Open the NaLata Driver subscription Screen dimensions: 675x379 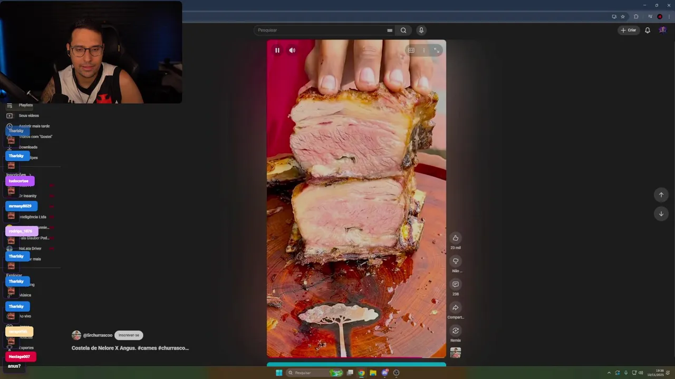tap(30, 248)
